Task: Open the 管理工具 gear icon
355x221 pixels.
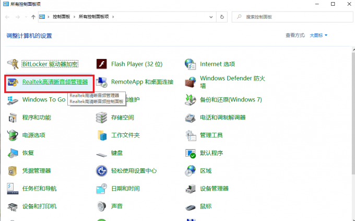Action: click(191, 135)
